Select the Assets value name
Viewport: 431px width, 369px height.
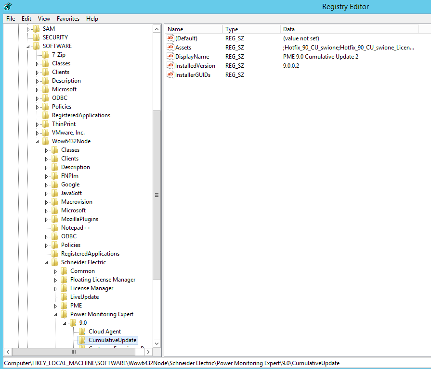coord(183,48)
